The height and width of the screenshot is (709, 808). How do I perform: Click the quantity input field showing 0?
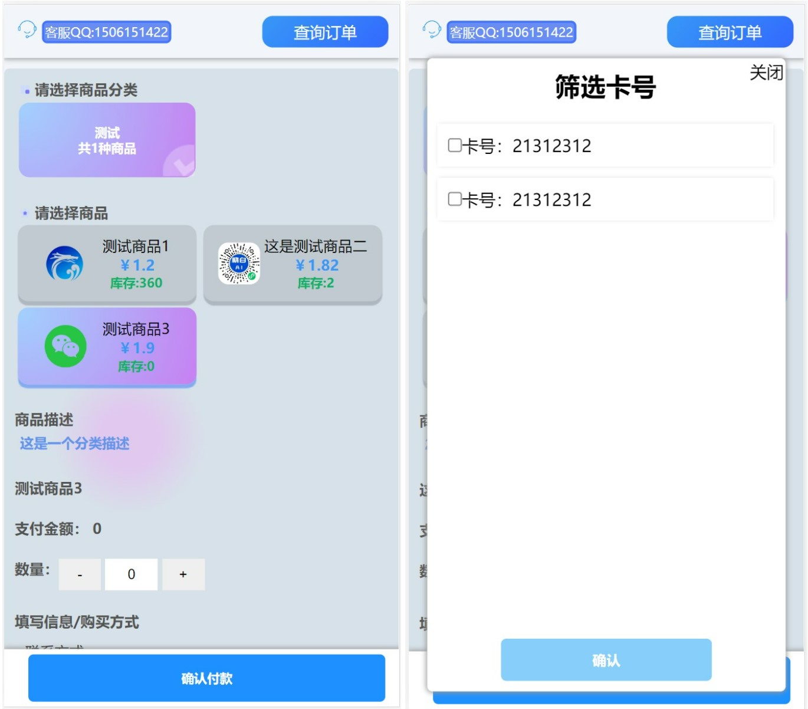point(131,575)
